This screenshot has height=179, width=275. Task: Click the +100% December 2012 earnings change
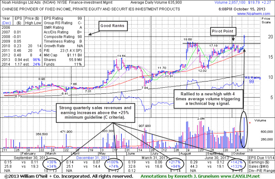click(113, 162)
